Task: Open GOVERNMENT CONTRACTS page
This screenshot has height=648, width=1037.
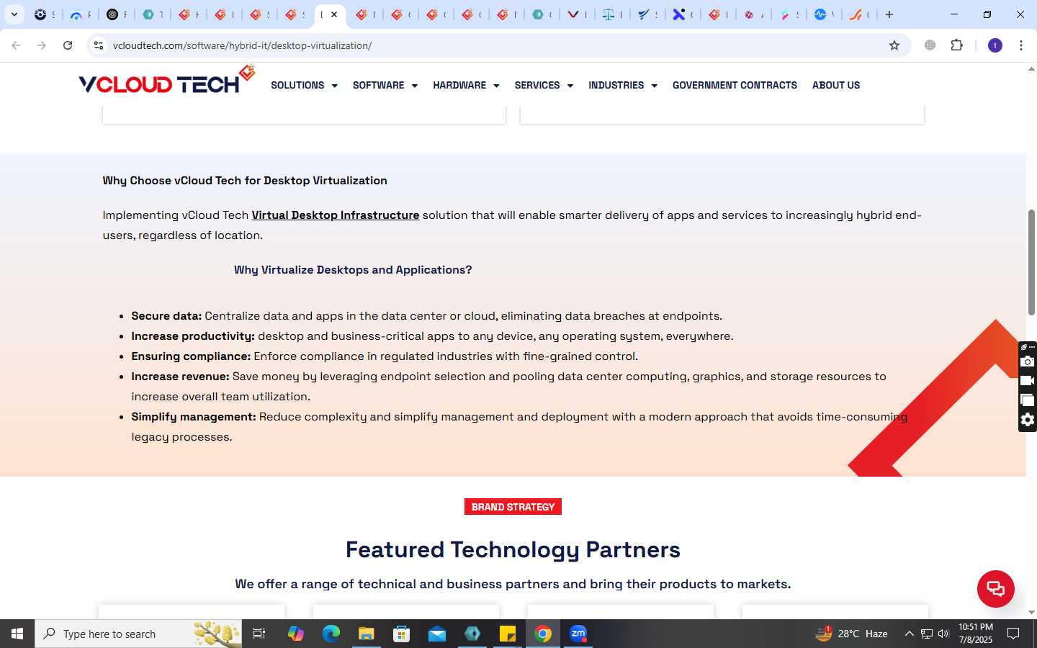Action: 735,85
